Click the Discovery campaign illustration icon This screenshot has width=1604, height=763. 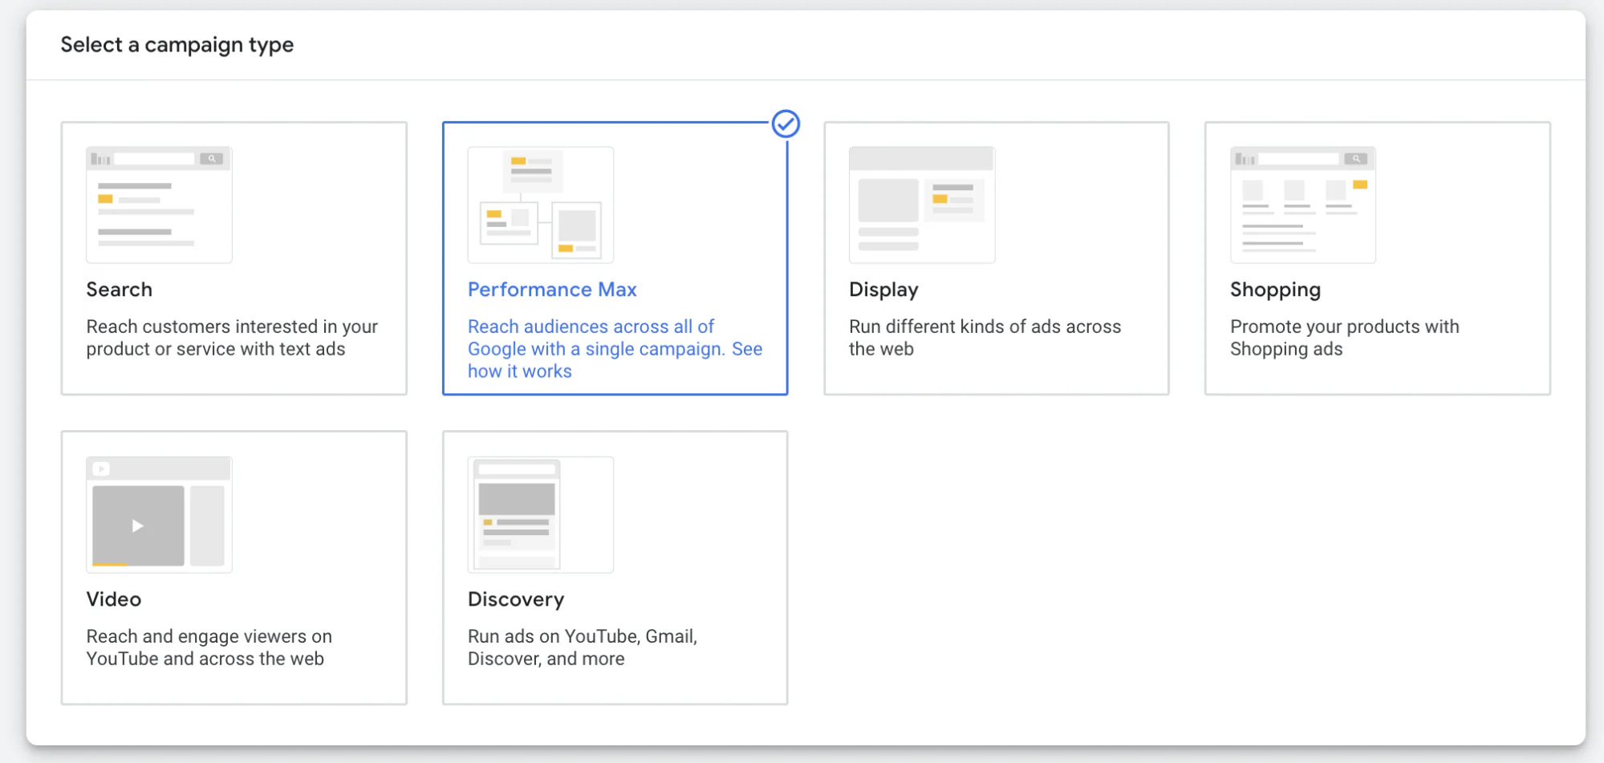(x=541, y=514)
